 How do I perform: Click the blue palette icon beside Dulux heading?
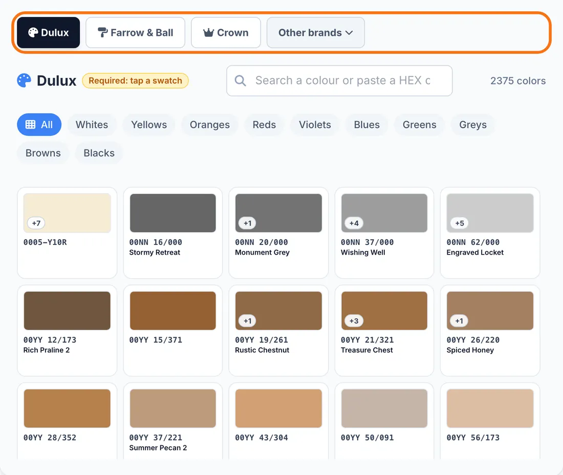(x=24, y=80)
